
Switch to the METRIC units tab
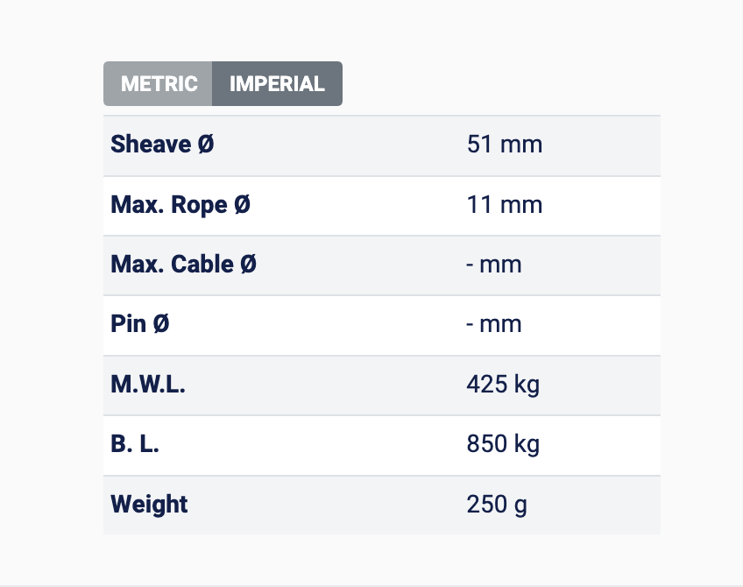(159, 84)
